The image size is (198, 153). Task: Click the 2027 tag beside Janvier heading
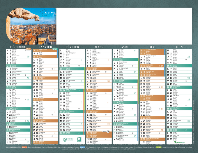pyautogui.click(x=54, y=49)
